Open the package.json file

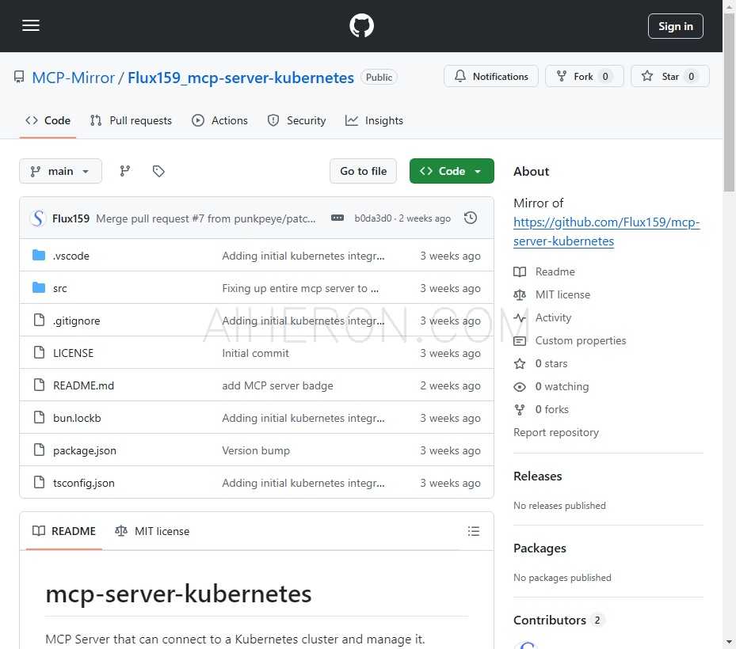tap(84, 450)
